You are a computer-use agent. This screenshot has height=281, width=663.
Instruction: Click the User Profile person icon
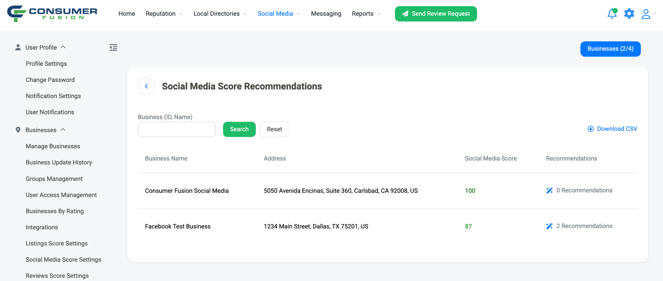(18, 47)
